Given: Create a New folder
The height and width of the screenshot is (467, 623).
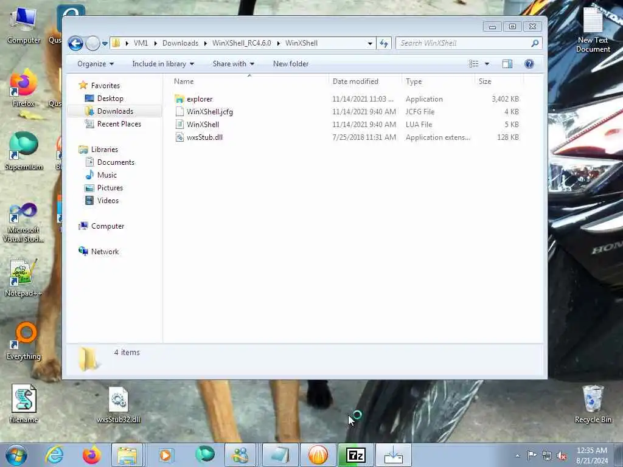Looking at the screenshot, I should coord(290,64).
